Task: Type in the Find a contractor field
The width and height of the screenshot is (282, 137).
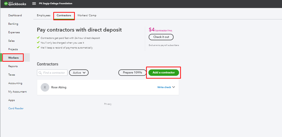Action: 55,73
